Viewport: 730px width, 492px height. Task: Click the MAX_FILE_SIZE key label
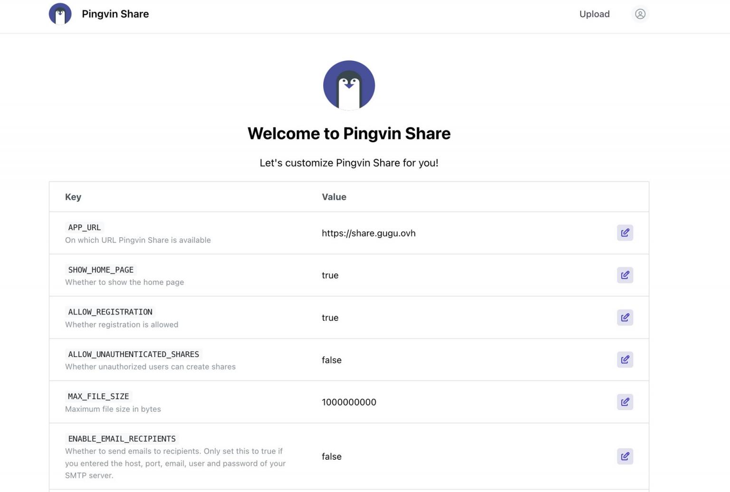98,396
